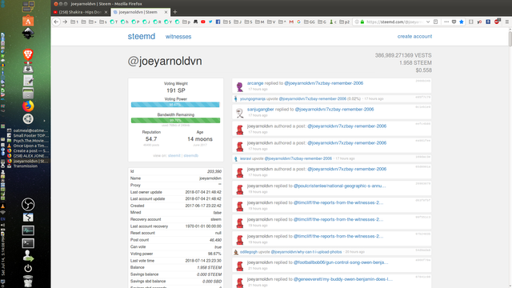Click the switch user icon in dock

(28, 256)
